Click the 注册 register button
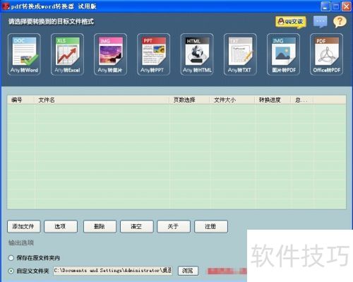Viewport: 353px width, 282px height. coord(211,227)
